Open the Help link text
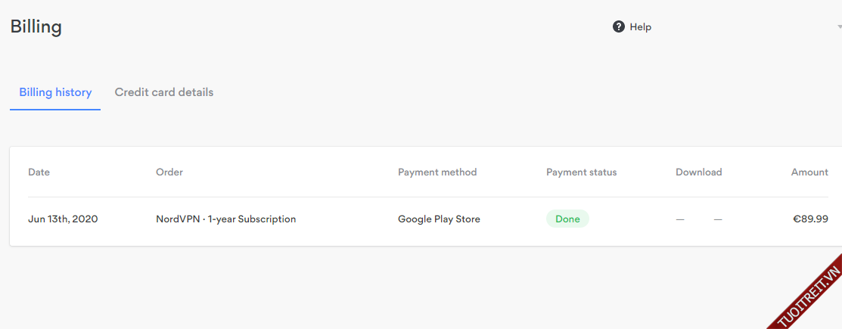The width and height of the screenshot is (842, 329). [640, 27]
